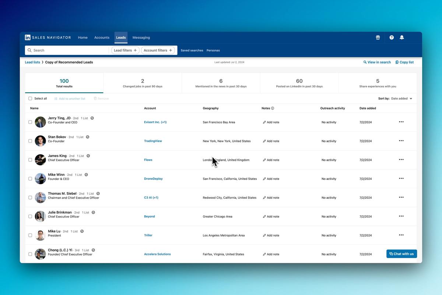The width and height of the screenshot is (442, 295).
Task: Filter by Share experiences with you tab
Action: click(378, 83)
